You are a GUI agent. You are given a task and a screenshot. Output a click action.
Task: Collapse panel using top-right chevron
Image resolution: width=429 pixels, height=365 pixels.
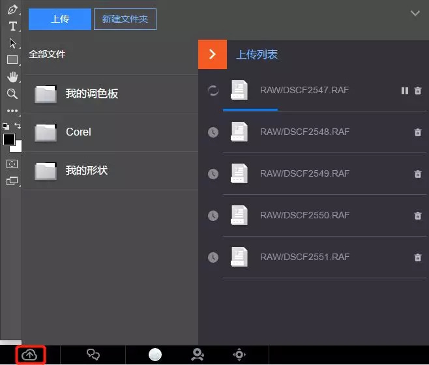pyautogui.click(x=415, y=13)
